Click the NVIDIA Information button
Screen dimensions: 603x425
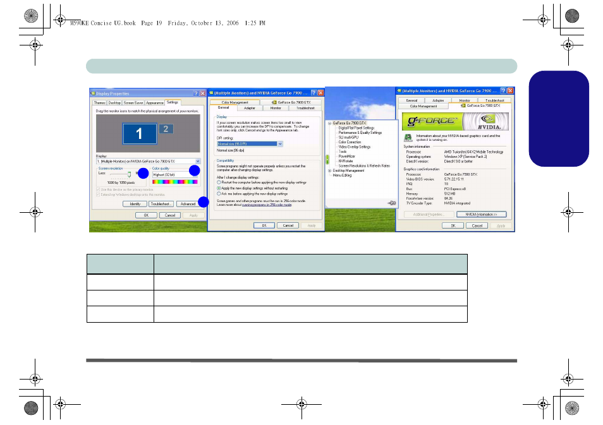482,215
